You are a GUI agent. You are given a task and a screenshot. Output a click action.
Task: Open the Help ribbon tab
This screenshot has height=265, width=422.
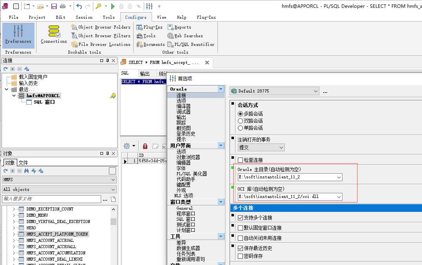(x=181, y=17)
